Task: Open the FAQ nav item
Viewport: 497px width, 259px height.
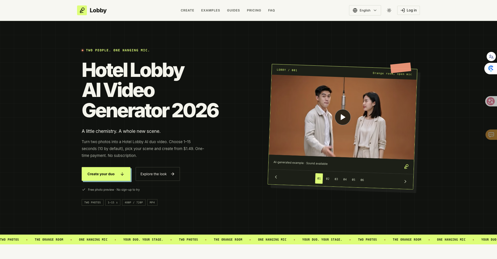Action: [x=272, y=10]
